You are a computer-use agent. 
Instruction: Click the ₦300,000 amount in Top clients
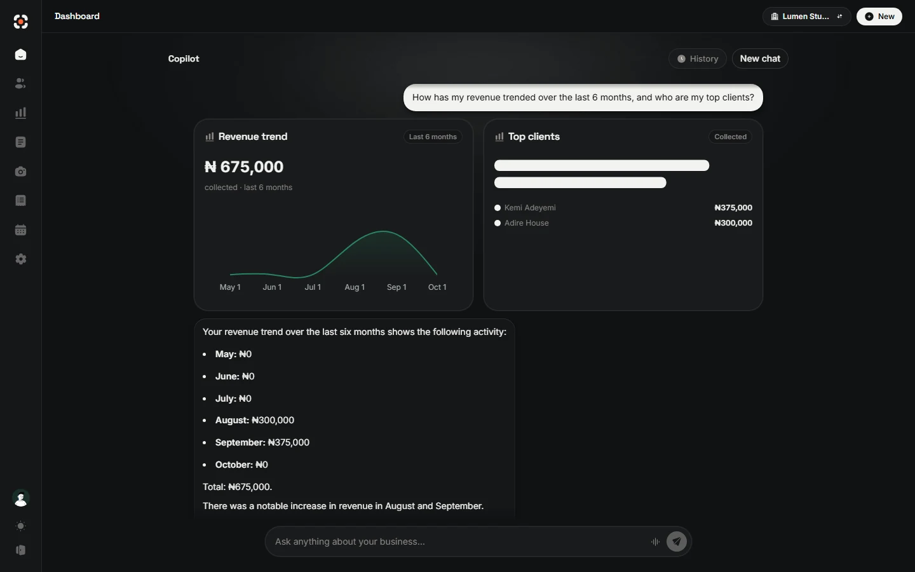733,223
